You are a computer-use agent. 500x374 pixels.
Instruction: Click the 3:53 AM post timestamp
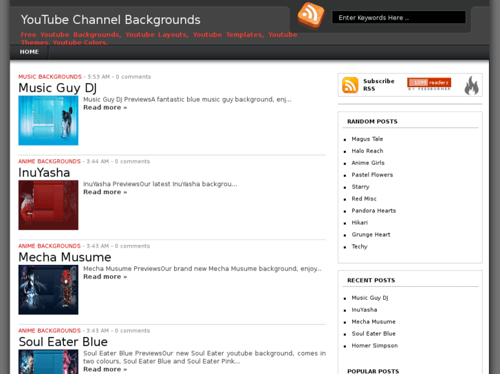pos(98,77)
